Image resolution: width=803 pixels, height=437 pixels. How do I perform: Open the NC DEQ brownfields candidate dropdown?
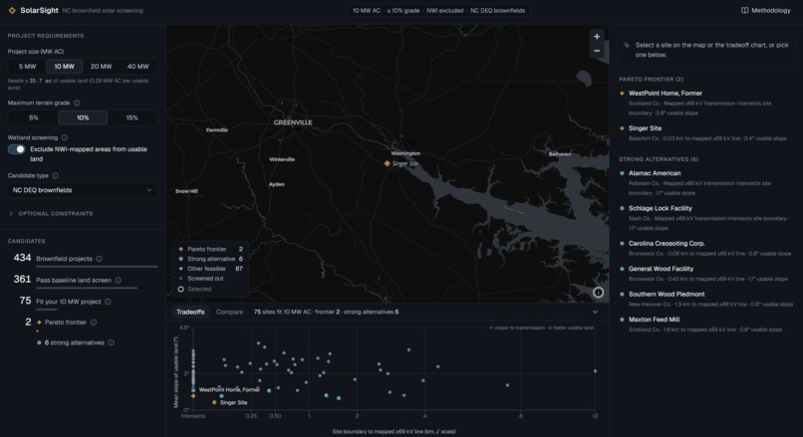(x=83, y=190)
